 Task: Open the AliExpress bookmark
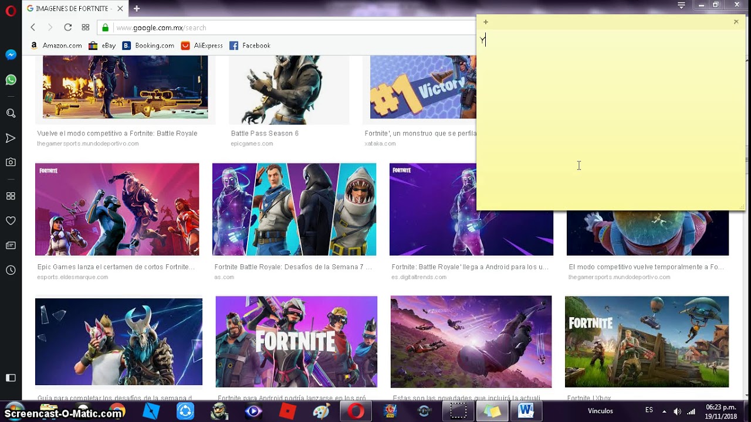(202, 45)
